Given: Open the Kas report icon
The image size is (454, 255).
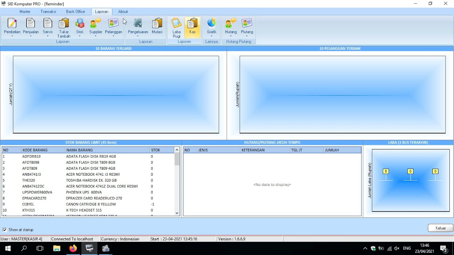Looking at the screenshot, I should point(193,23).
